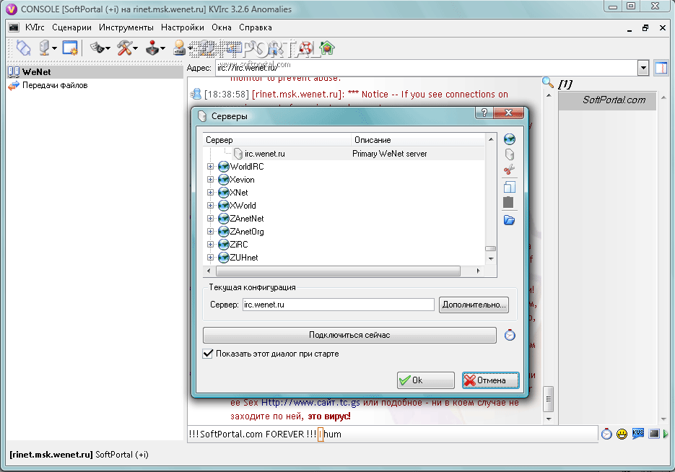675x472 pixels.
Task: Click the dialog help question mark button
Action: 484,113
